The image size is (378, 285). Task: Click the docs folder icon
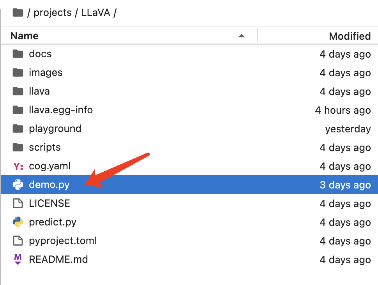pyautogui.click(x=18, y=54)
